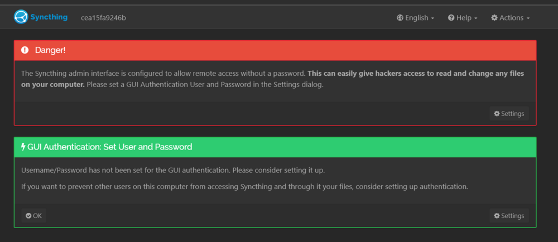
Task: Click the gear icon beside Actions
Action: 494,18
